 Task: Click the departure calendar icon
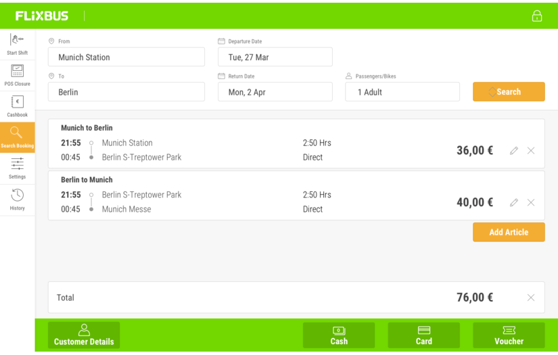221,41
